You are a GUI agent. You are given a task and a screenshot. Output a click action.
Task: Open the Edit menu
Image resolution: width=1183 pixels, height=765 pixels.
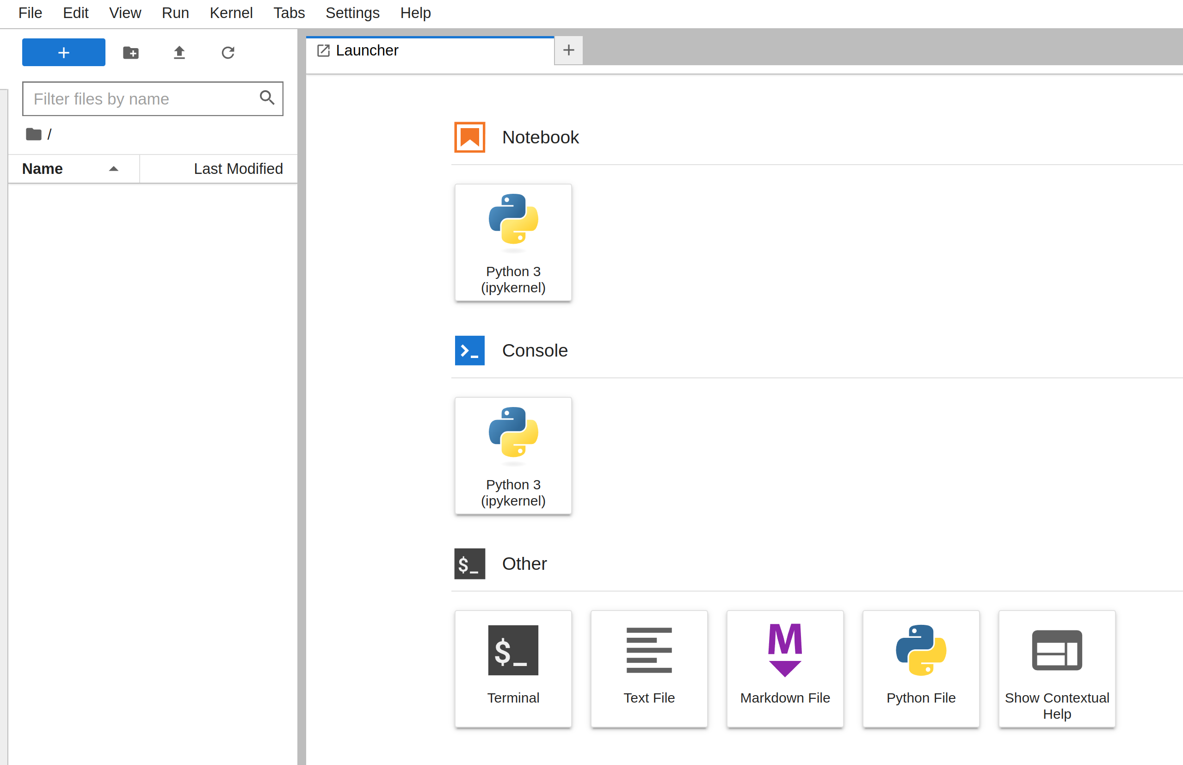pos(75,13)
